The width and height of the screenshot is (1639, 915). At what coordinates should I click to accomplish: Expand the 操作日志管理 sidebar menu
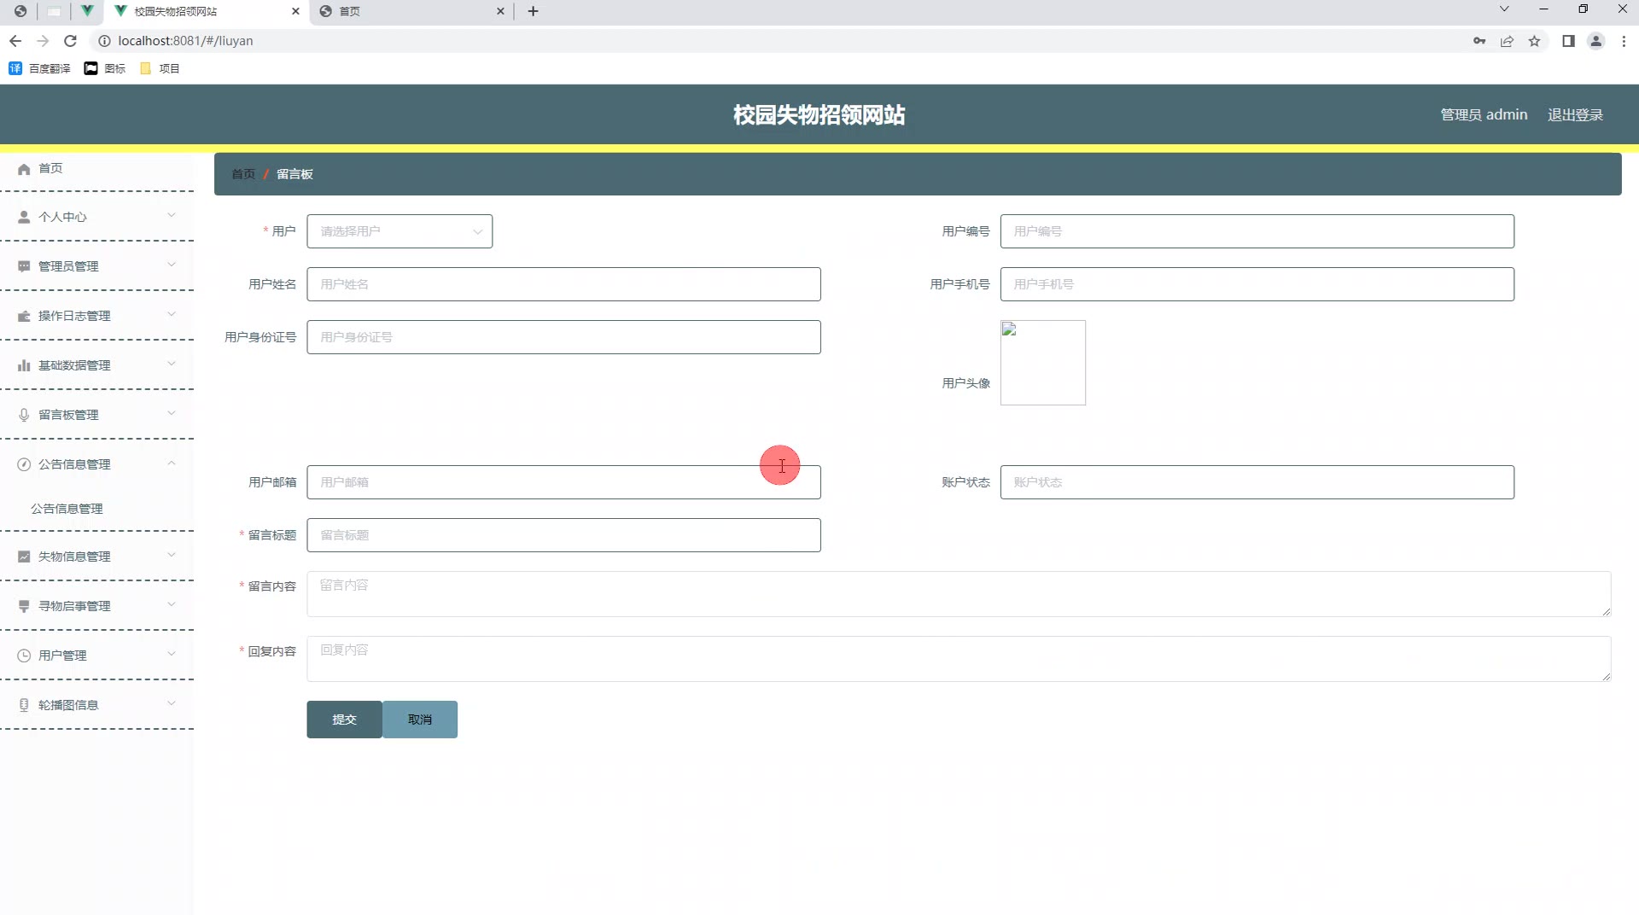172,314
